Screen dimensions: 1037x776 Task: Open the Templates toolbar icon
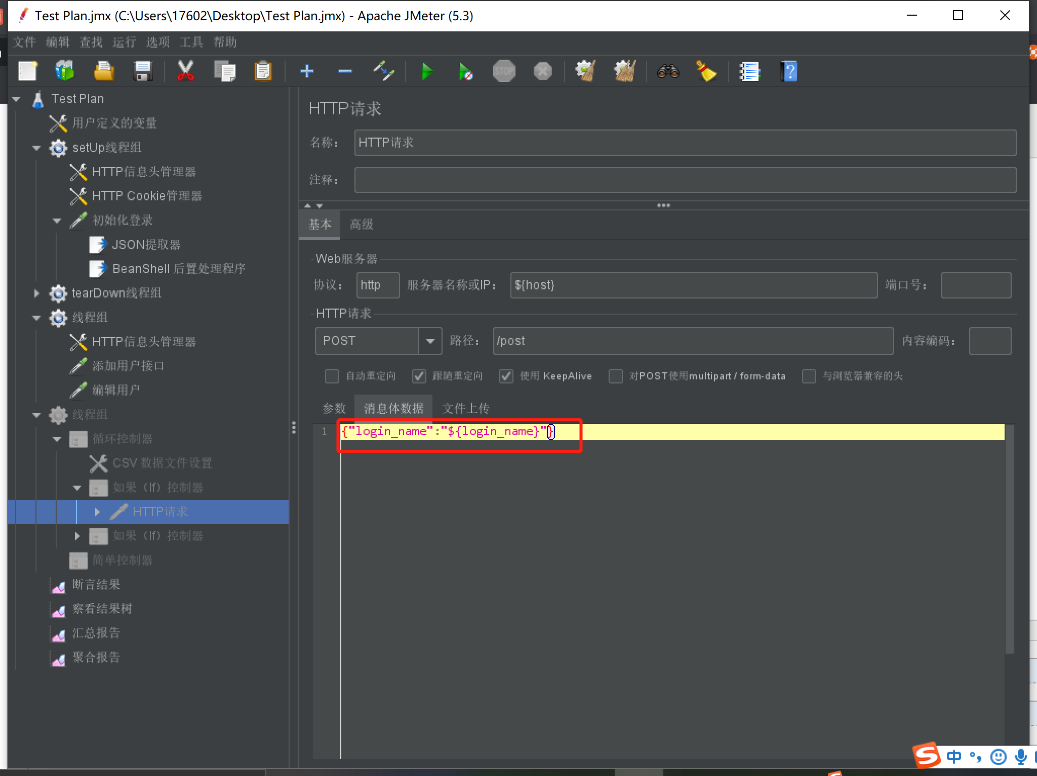(65, 71)
